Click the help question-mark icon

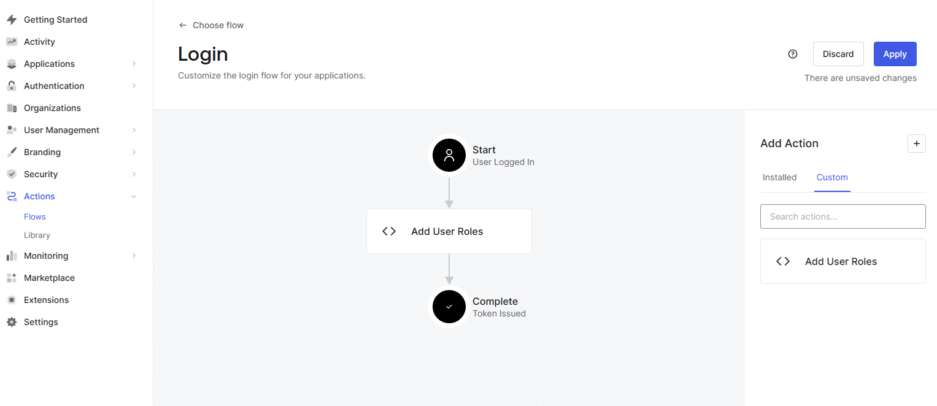792,54
